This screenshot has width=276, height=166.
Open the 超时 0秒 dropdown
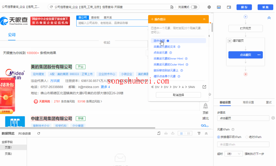pyautogui.click(x=233, y=154)
